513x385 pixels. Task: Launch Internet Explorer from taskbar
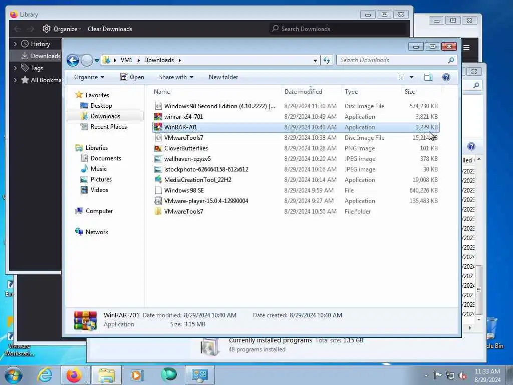coord(45,375)
